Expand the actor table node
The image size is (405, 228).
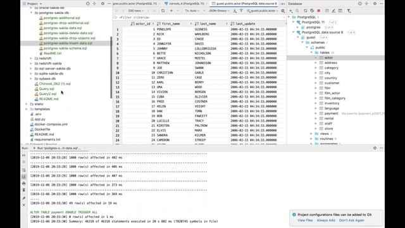pos(316,58)
